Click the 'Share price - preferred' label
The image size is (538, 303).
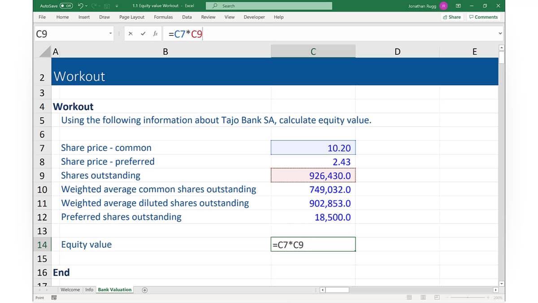(x=108, y=162)
